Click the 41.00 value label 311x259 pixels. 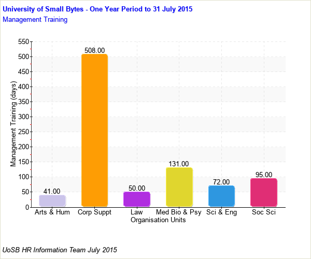click(52, 191)
